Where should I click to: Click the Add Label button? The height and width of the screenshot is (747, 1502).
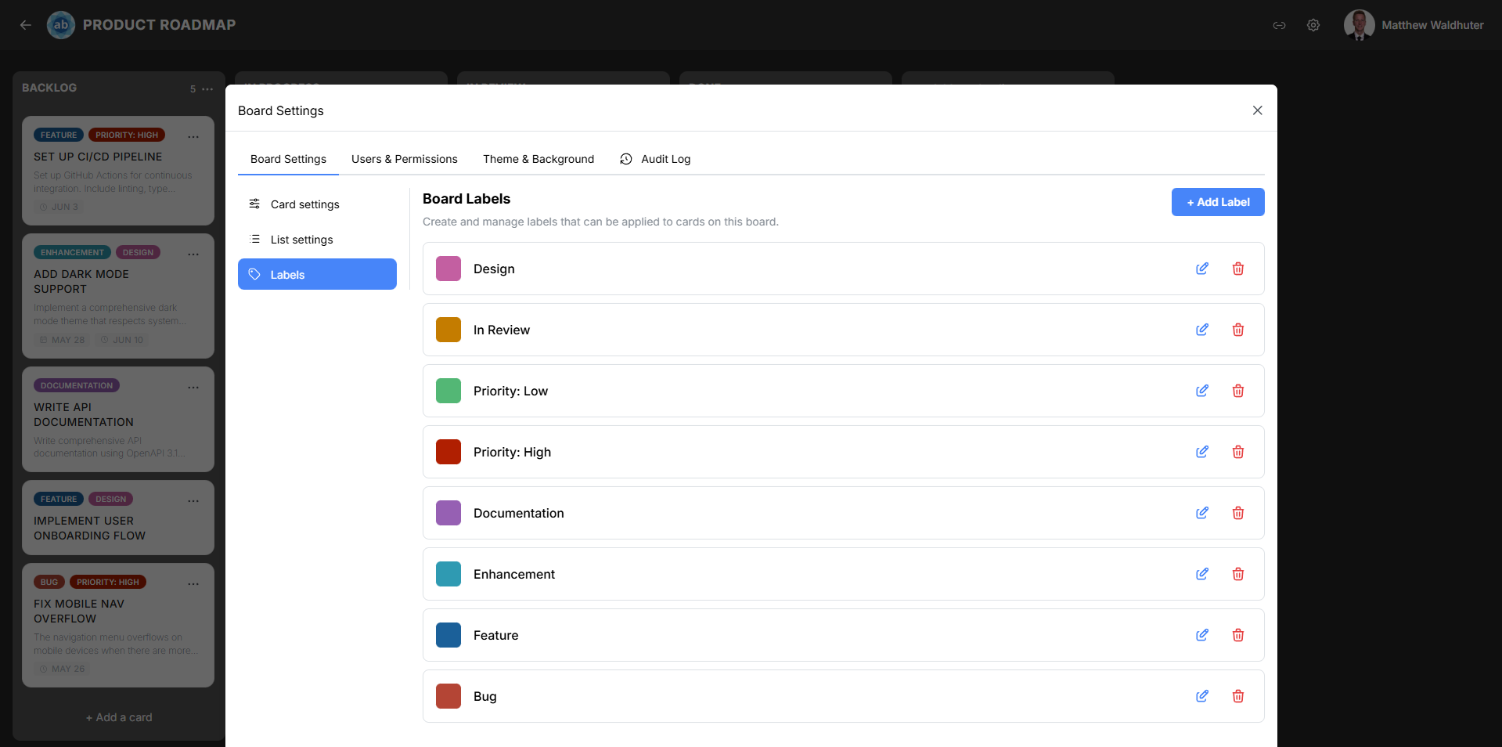[1218, 202]
